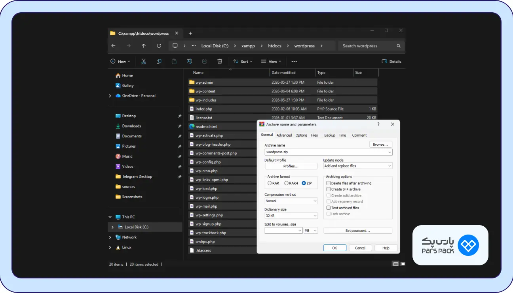Click the Profiles... button

tap(291, 166)
